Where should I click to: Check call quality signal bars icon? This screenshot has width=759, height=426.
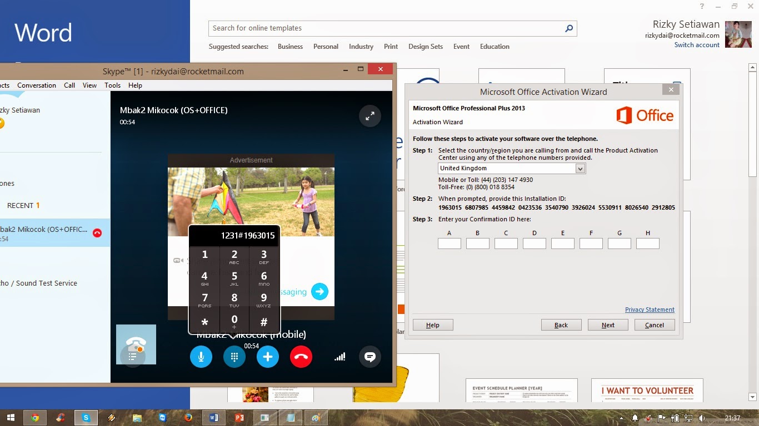(339, 357)
